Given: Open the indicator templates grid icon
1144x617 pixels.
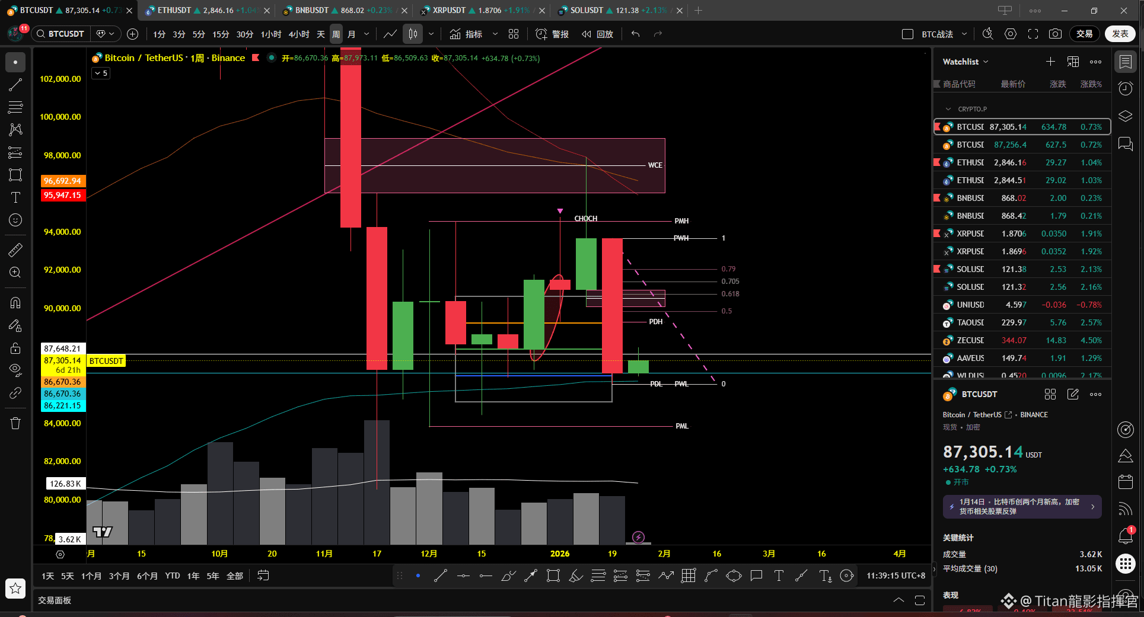Looking at the screenshot, I should pyautogui.click(x=514, y=34).
